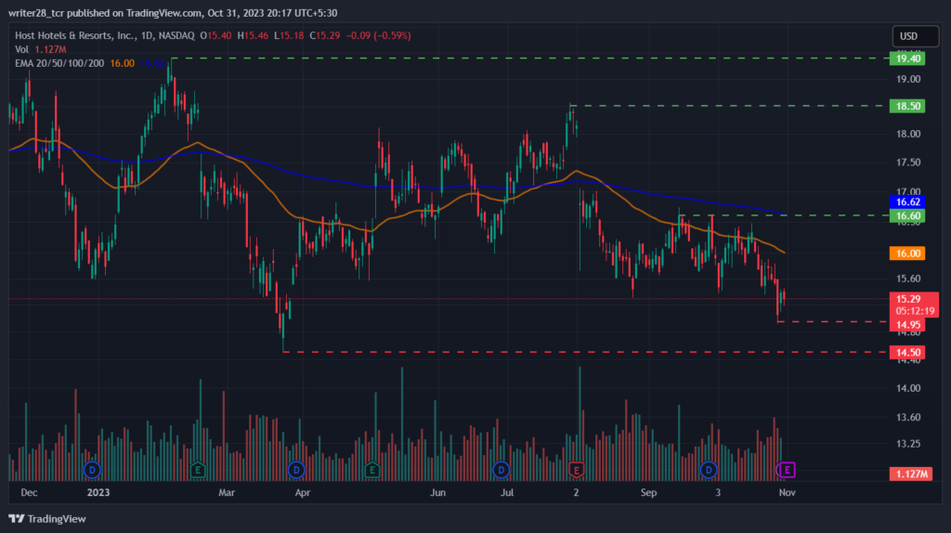Select the green 16.60 resistance price label
Viewport: 951px width, 533px height.
click(x=907, y=215)
